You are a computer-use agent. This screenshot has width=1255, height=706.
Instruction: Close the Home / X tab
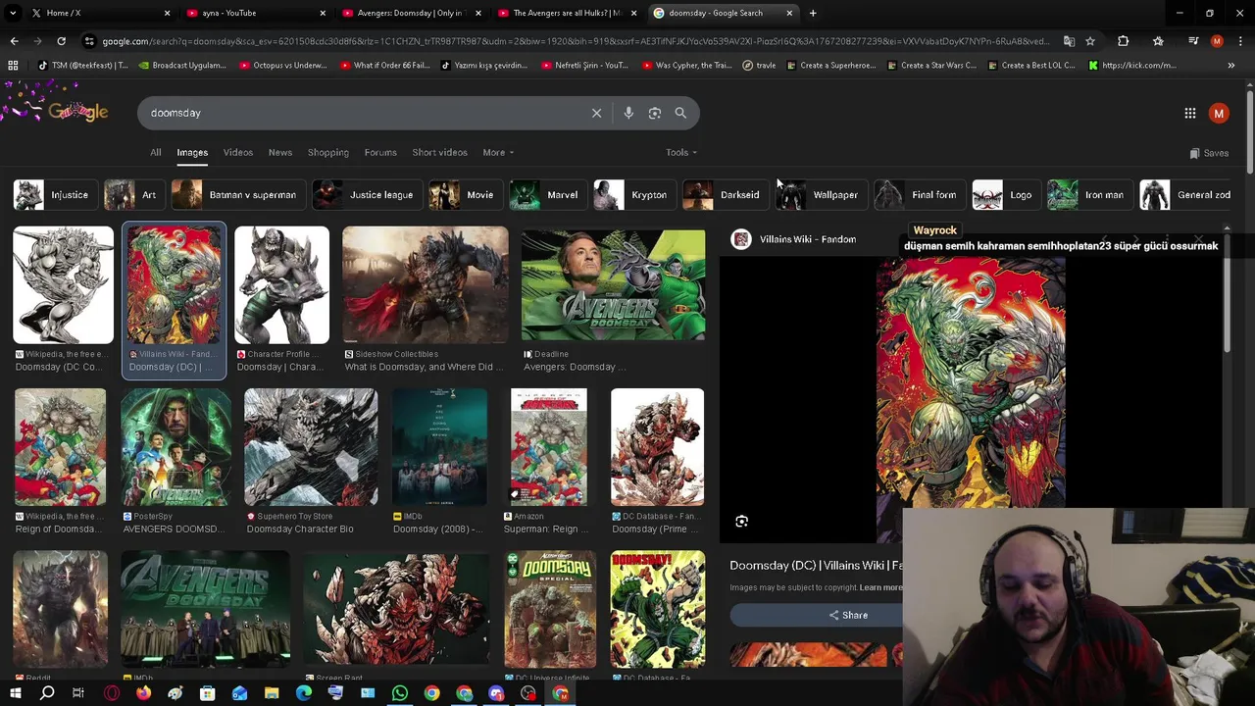tap(167, 13)
